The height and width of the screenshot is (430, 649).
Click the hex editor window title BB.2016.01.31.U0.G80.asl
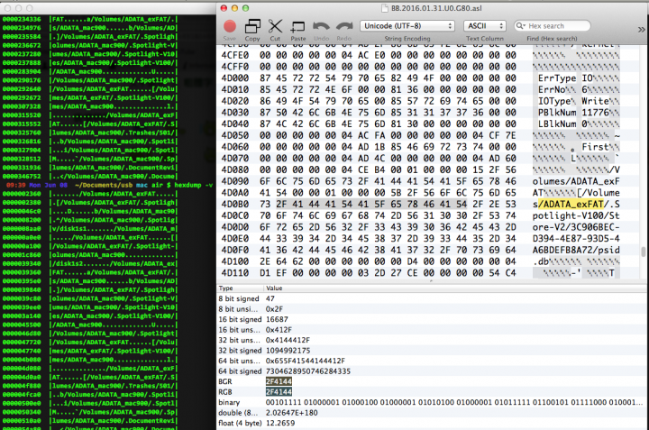point(436,8)
